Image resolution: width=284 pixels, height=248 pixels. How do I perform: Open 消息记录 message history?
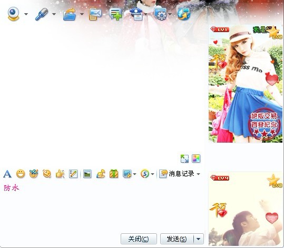(x=177, y=174)
